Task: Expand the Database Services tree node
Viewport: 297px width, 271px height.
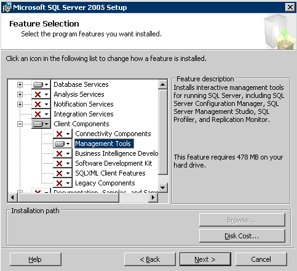Action: (20, 84)
